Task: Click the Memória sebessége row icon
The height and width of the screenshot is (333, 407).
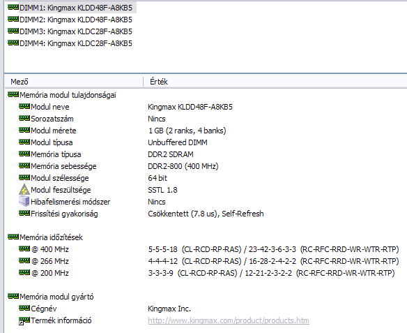Action: tap(24, 165)
